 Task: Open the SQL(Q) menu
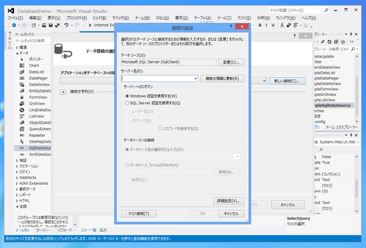click(163, 18)
